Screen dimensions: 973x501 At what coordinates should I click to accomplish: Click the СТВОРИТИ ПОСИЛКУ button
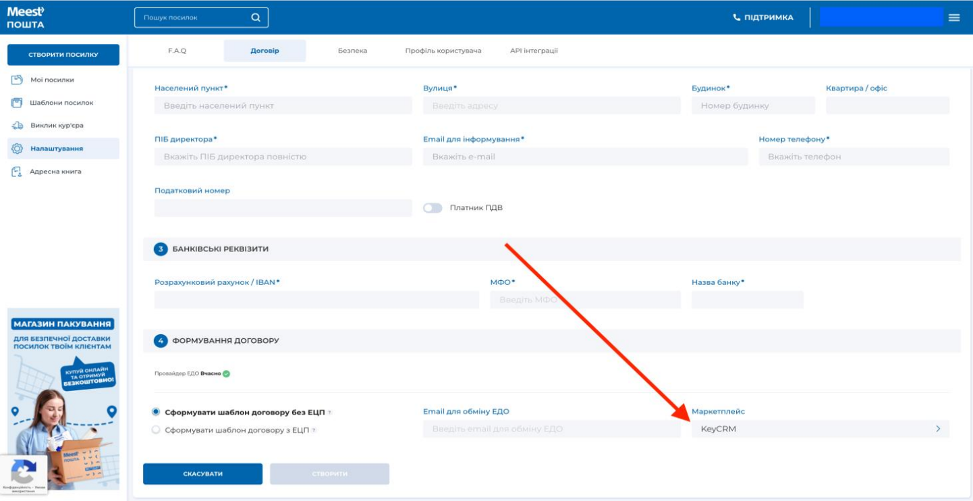63,55
